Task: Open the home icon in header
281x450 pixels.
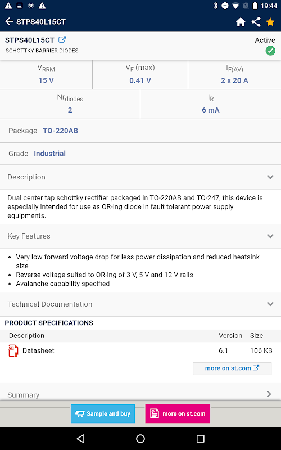Action: [x=241, y=22]
